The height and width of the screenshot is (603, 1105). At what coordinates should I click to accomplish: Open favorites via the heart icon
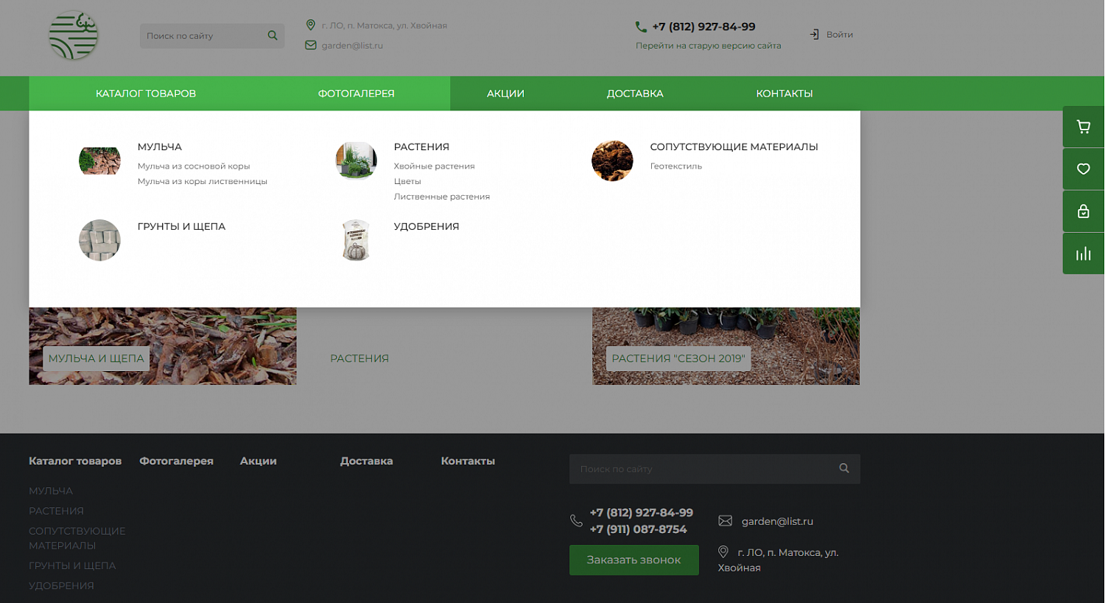(1083, 169)
